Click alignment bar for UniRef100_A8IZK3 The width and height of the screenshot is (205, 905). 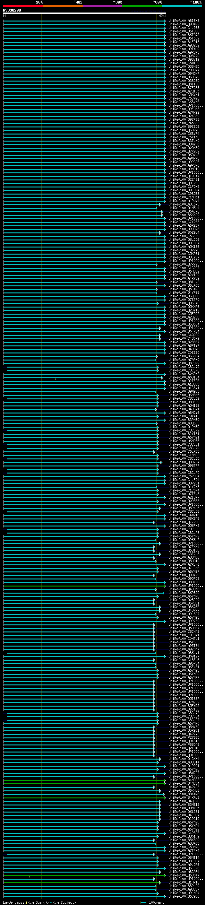tap(85, 21)
